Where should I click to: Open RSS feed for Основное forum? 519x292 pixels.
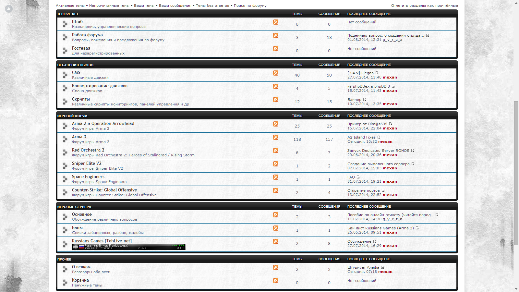pos(276,215)
